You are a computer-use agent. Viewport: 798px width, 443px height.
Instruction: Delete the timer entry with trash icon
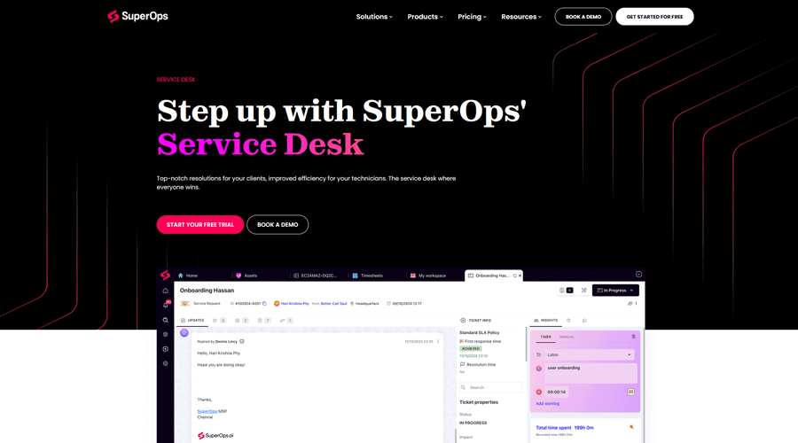633,337
